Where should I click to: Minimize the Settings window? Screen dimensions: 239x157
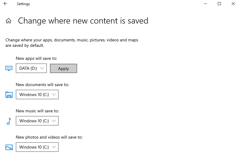point(205,4)
